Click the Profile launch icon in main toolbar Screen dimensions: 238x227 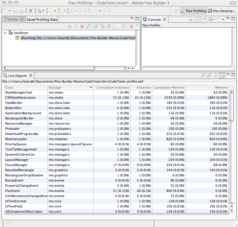click(39, 11)
